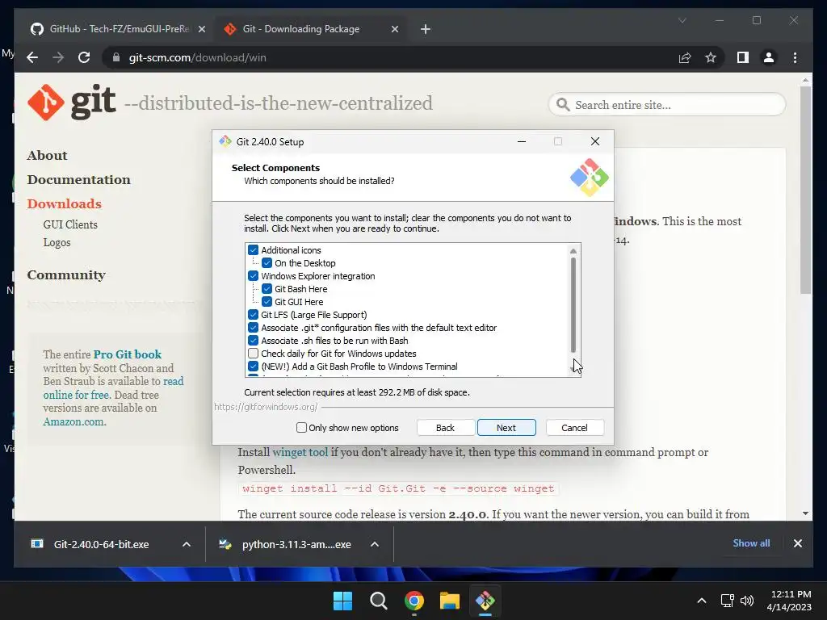
Task: Close the downloads bar
Action: [x=797, y=543]
